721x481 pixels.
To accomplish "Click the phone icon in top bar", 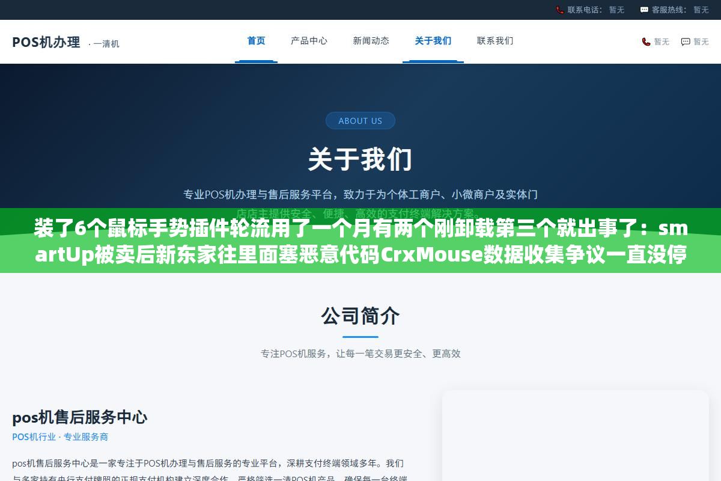I will (560, 10).
